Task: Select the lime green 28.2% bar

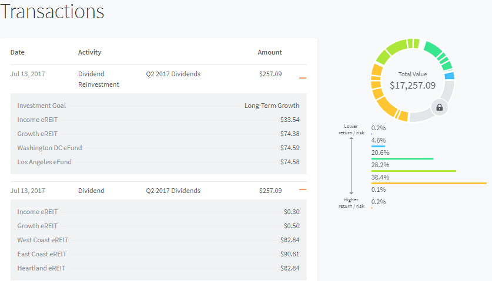Action: point(414,171)
